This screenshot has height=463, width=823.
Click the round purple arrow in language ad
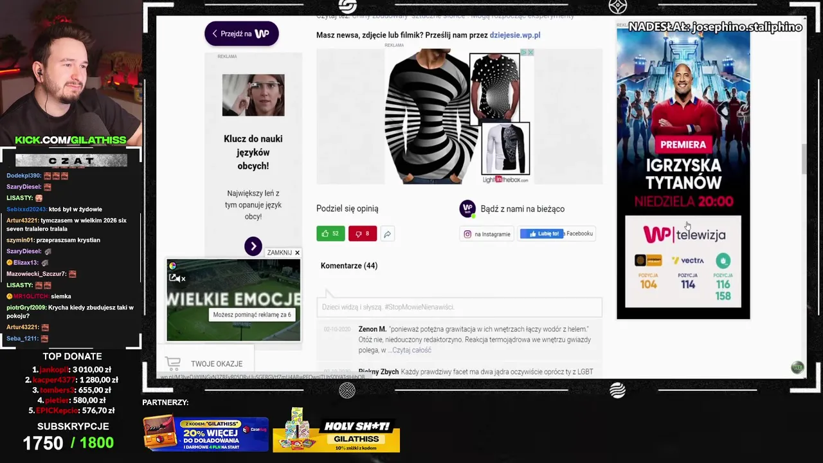coord(253,246)
